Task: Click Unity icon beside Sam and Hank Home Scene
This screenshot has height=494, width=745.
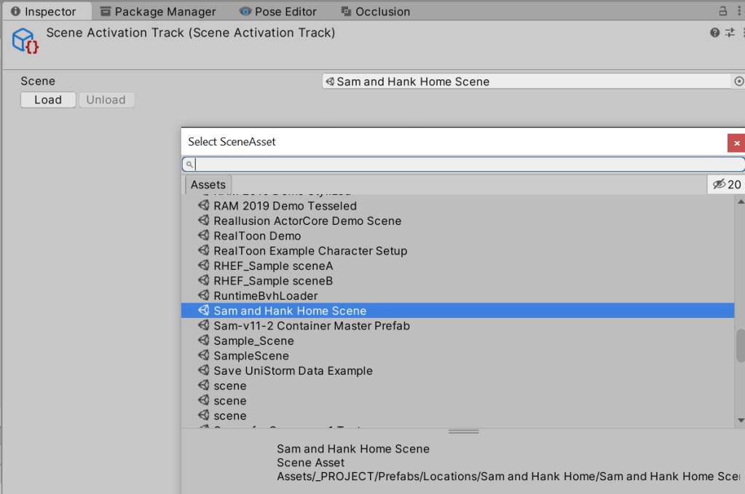Action: click(204, 310)
